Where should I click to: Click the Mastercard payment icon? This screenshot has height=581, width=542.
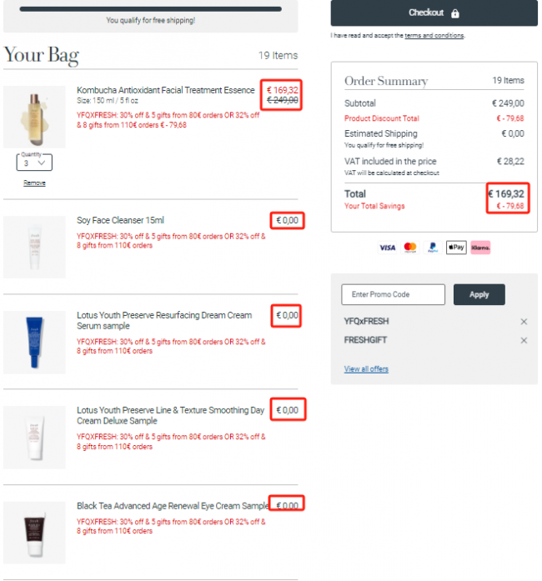410,247
